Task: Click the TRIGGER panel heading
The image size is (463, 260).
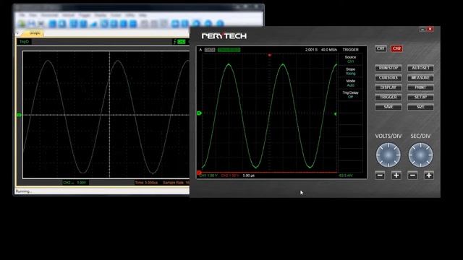Action: (350, 50)
